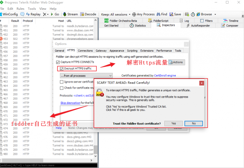
Task: Open the Edit menu
Action: [x=10, y=9]
